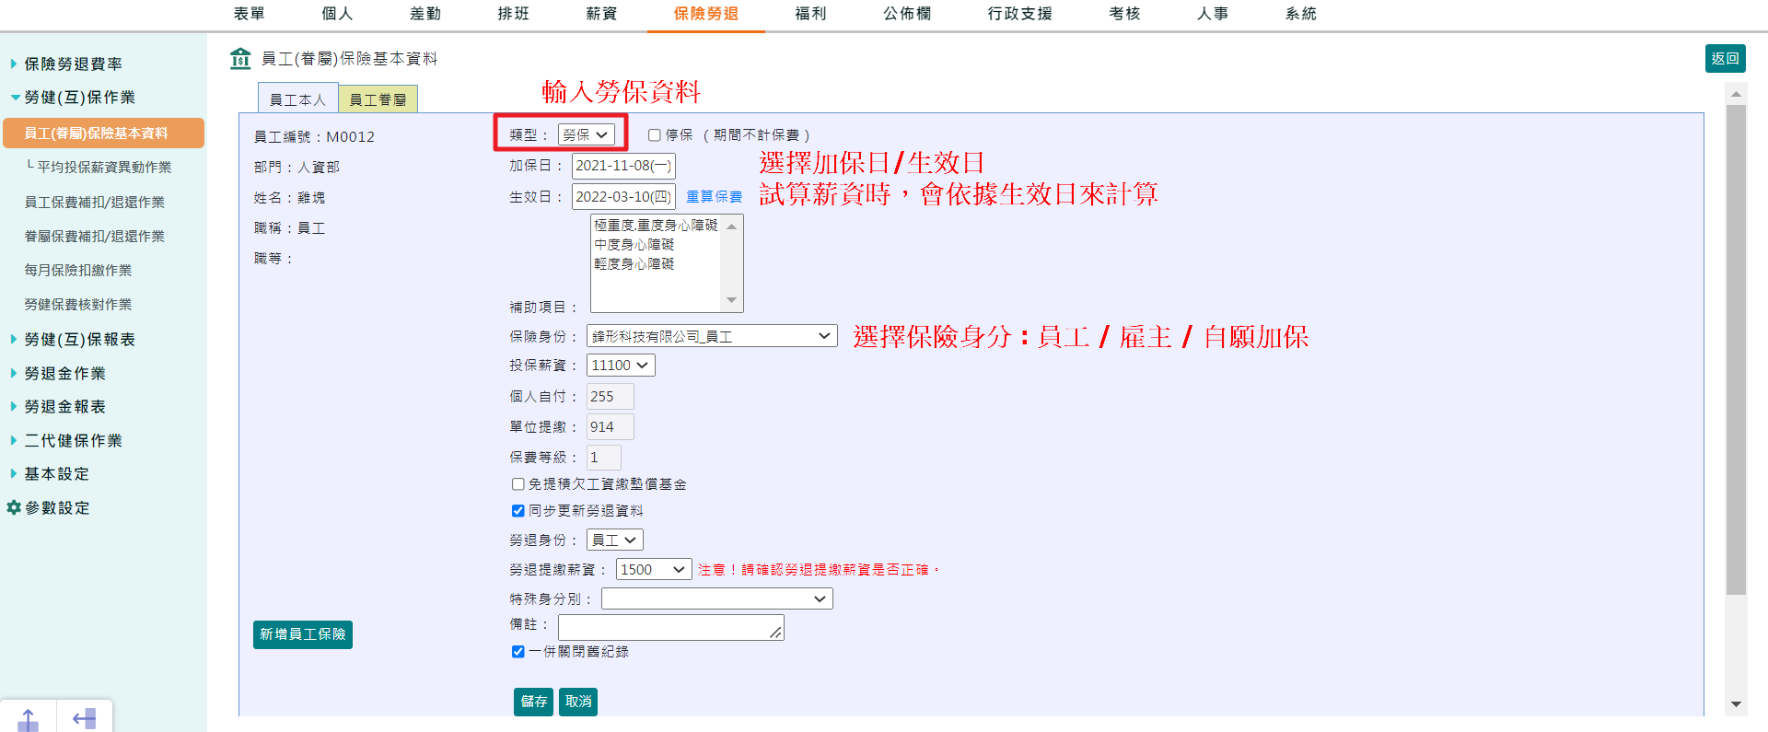Click the page vertical scrollbar thumb

click(1737, 350)
